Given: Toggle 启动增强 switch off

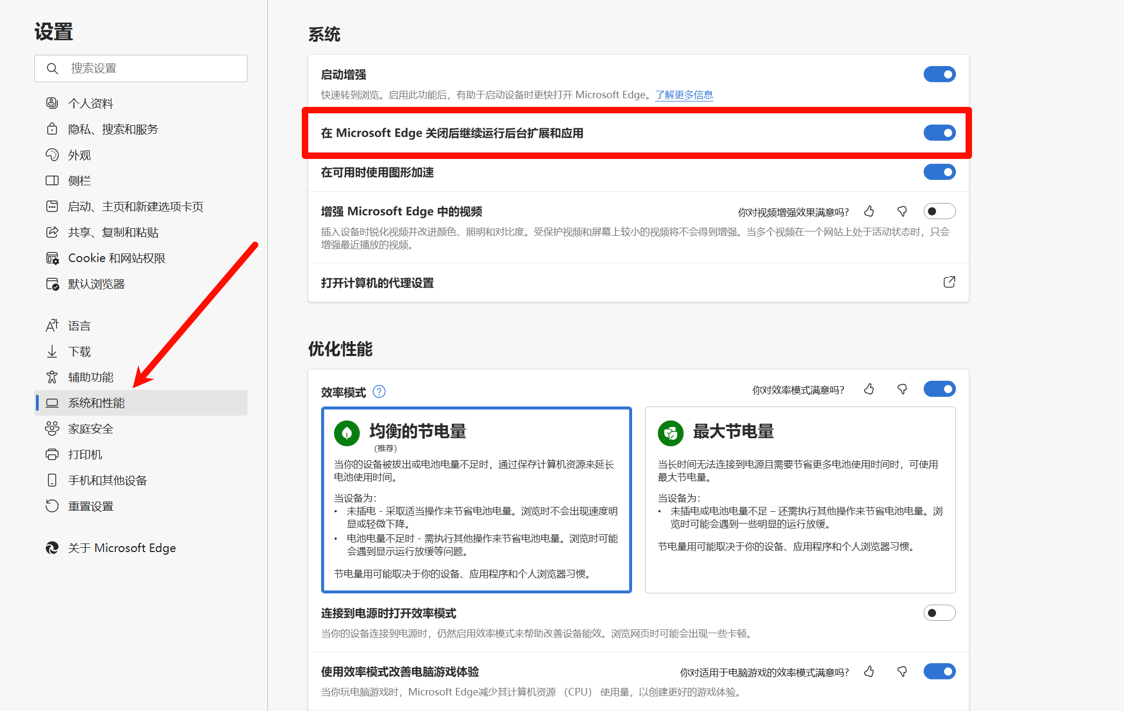Looking at the screenshot, I should click(939, 74).
